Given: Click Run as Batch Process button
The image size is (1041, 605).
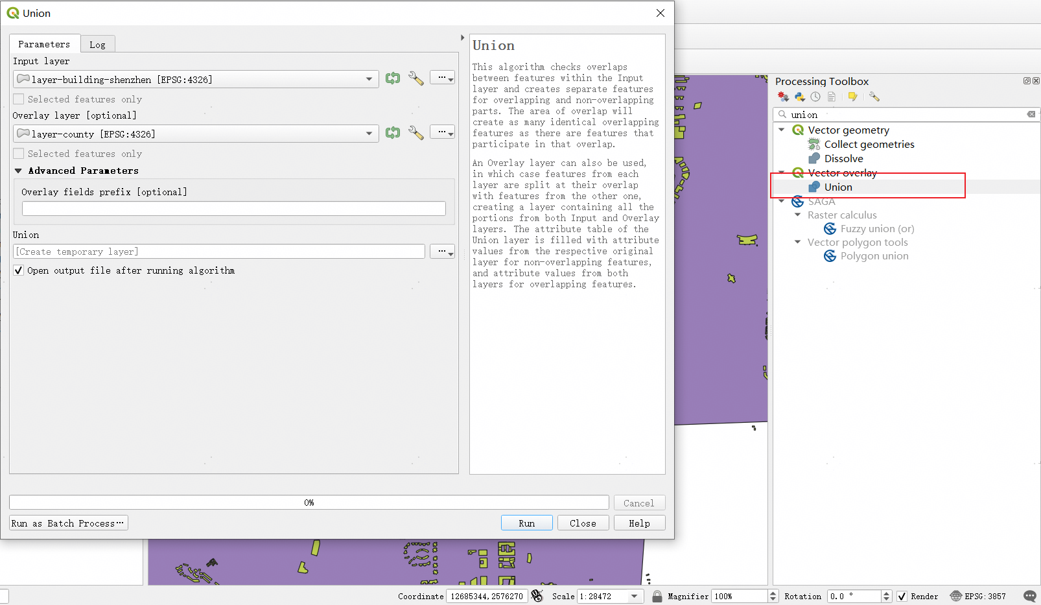Looking at the screenshot, I should (68, 523).
